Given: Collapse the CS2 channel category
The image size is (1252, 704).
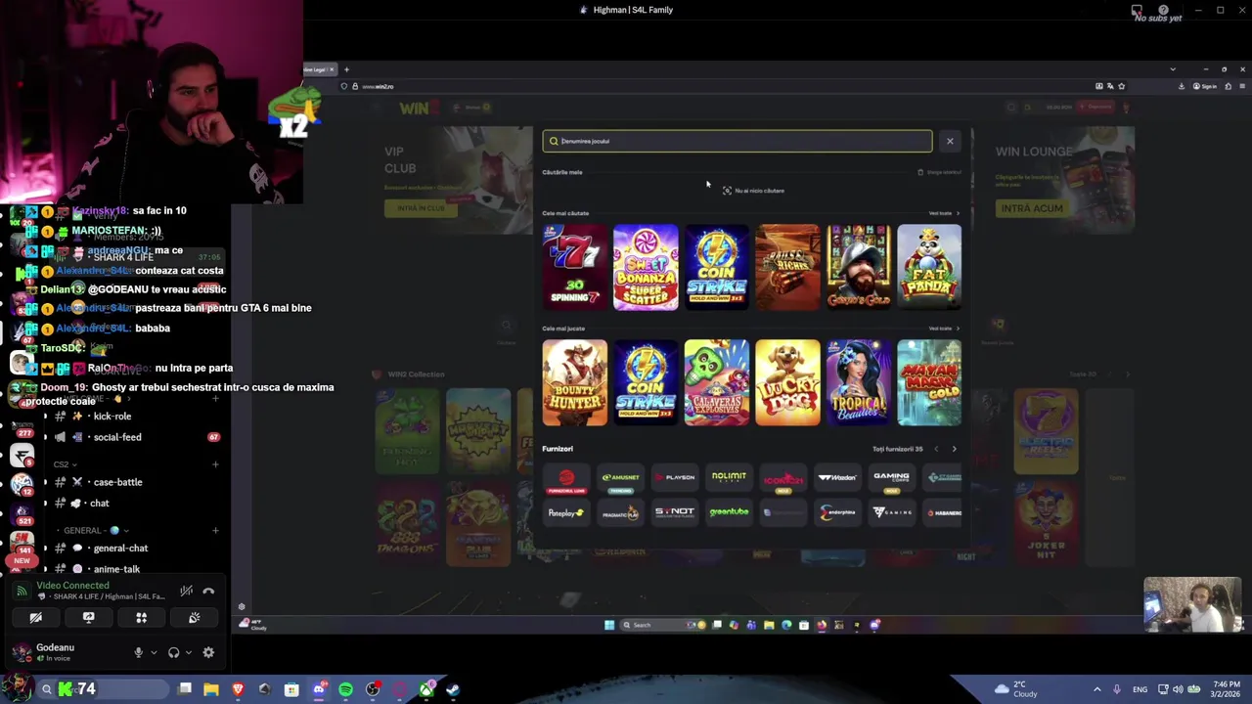Looking at the screenshot, I should [x=65, y=464].
